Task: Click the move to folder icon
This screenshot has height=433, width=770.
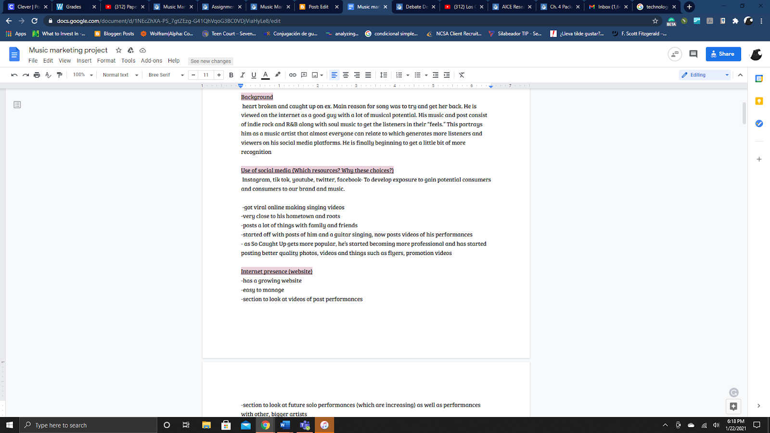Action: click(130, 50)
